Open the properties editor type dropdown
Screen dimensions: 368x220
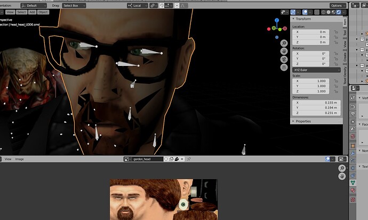pyautogui.click(x=355, y=88)
